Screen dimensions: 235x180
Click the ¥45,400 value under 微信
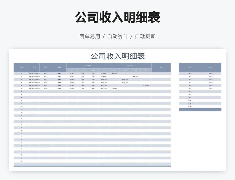114,73
